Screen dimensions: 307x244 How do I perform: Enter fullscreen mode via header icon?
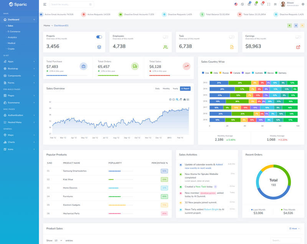(269, 4)
